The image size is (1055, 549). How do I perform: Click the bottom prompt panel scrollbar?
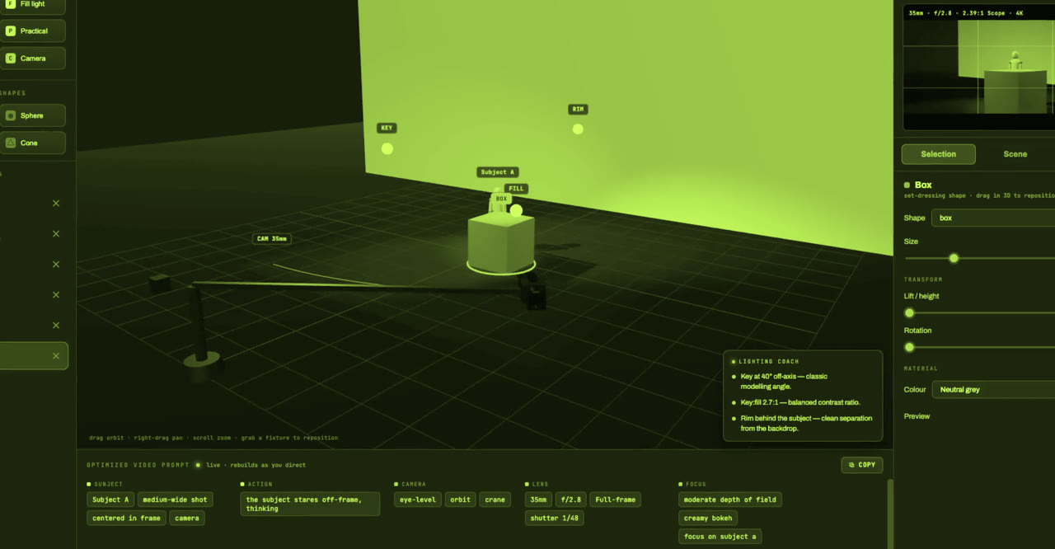coord(889,513)
